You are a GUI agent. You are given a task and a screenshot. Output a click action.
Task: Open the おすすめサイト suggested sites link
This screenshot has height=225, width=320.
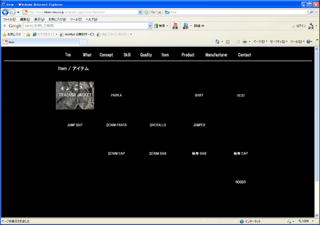[45, 34]
